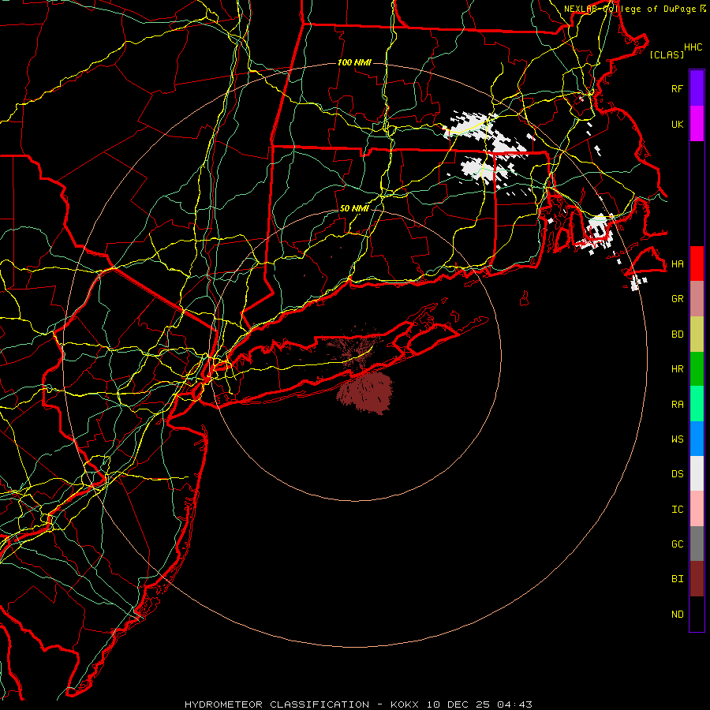Click the [CLAS] unit label
The width and height of the screenshot is (710, 710).
[667, 54]
